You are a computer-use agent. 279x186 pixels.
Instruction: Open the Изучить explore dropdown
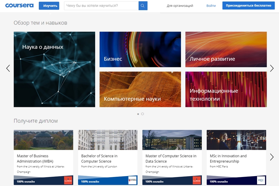click(49, 6)
